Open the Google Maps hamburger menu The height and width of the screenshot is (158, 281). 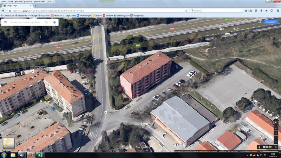tap(5, 22)
